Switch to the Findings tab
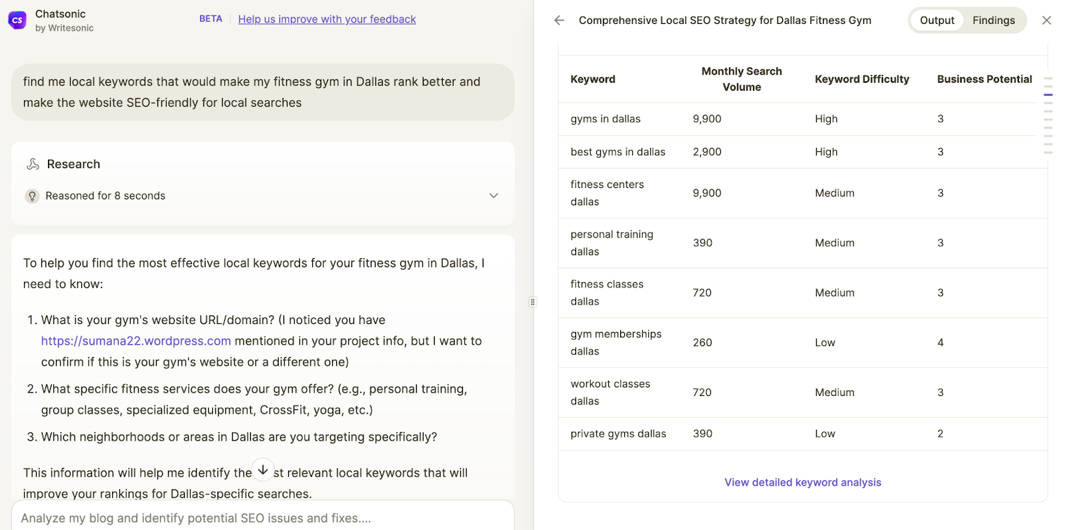This screenshot has height=530, width=1067. 993,21
